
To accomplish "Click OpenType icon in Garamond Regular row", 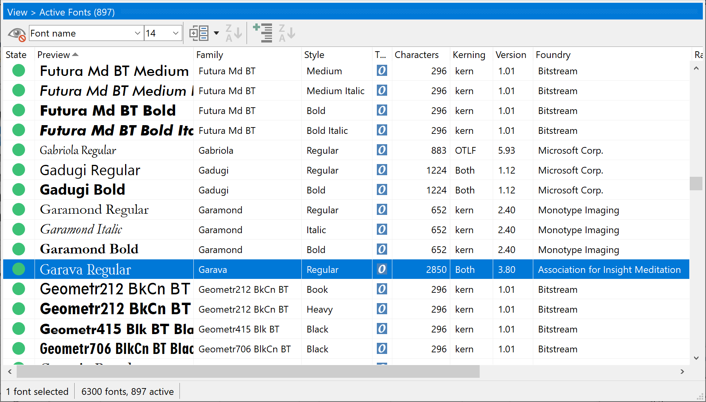I will [382, 210].
